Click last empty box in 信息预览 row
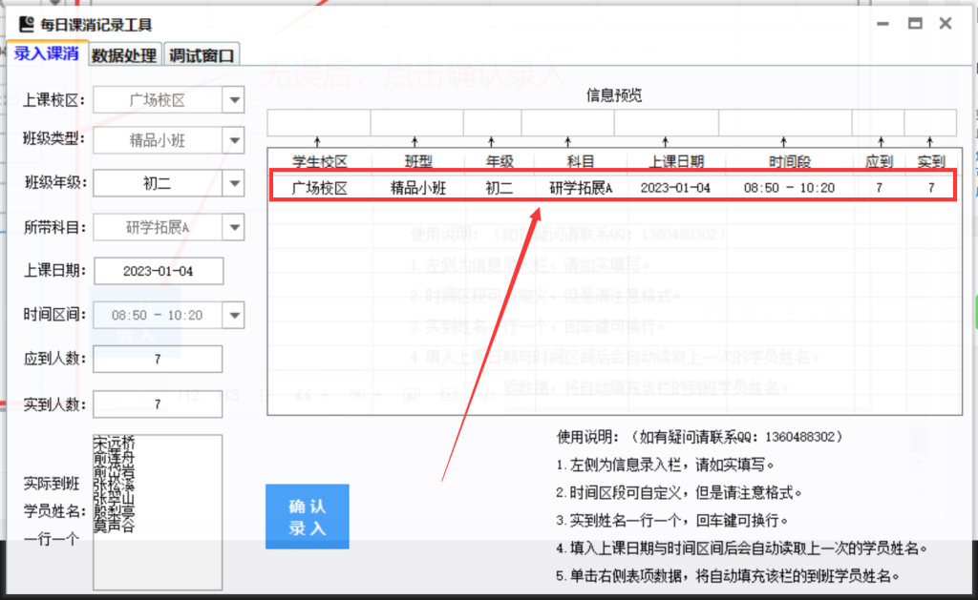Viewport: 978px width, 600px height. click(930, 122)
